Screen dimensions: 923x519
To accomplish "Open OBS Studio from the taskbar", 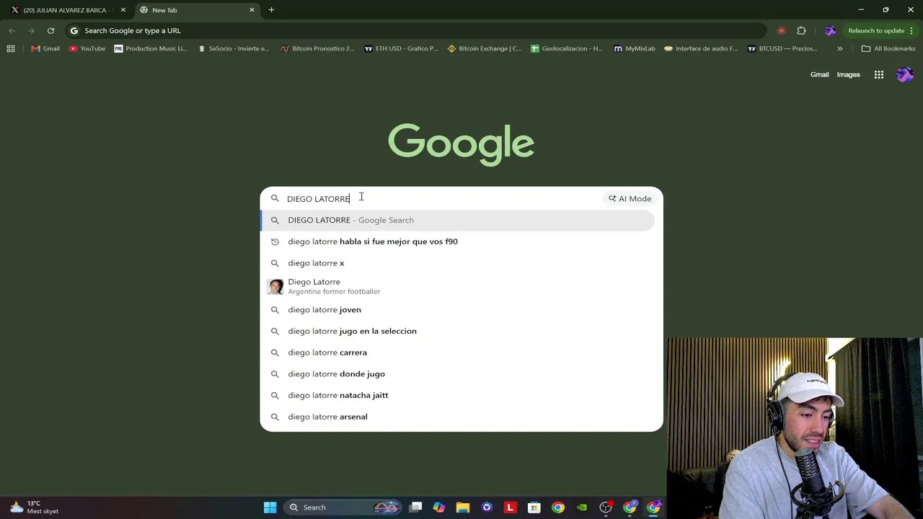I will point(606,507).
